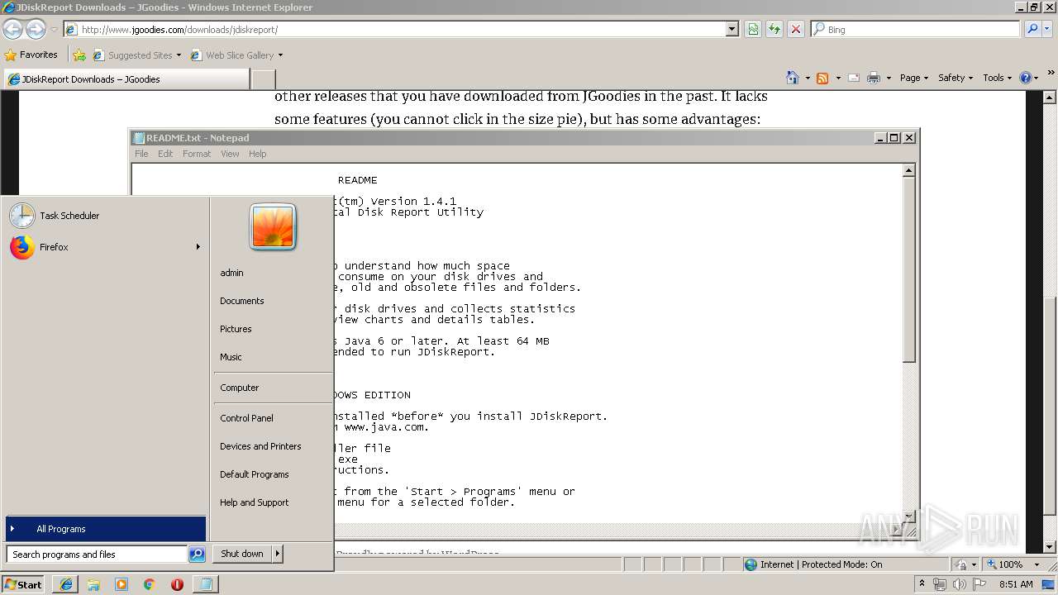
Task: Stop page loading with red X icon
Action: [x=796, y=29]
